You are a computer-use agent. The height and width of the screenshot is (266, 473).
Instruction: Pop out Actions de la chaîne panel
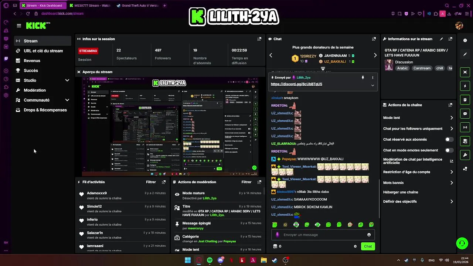pos(450,105)
